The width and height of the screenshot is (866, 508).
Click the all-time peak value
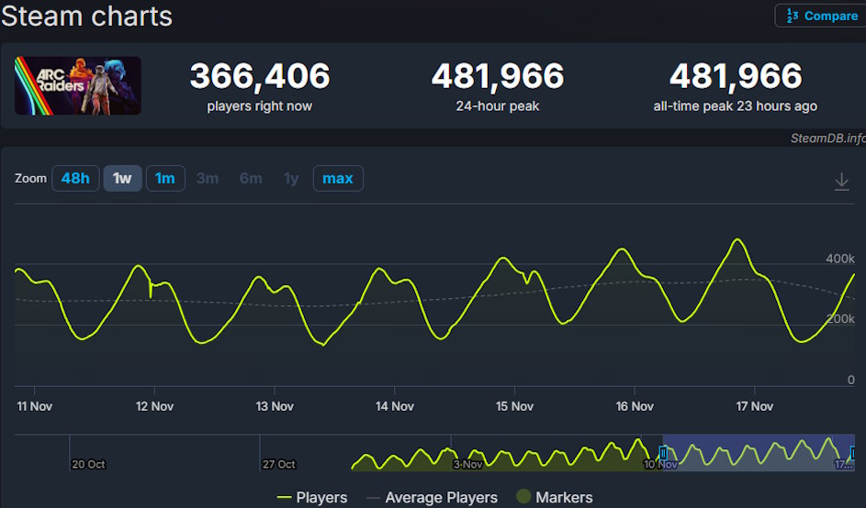(x=735, y=76)
